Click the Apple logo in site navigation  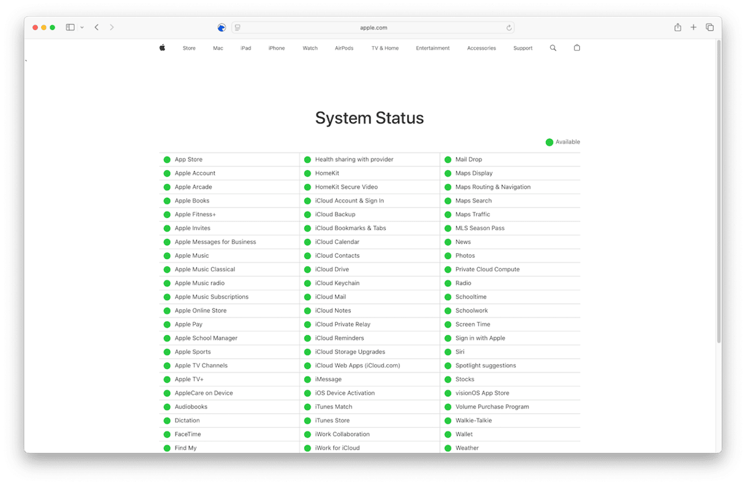pos(163,48)
